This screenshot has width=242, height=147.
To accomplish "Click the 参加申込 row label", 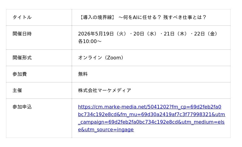I will (x=22, y=107).
